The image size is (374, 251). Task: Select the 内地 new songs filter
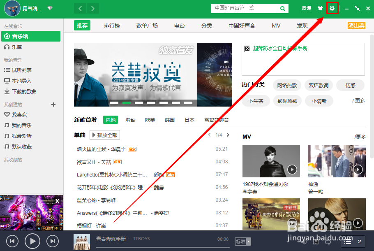(111, 120)
